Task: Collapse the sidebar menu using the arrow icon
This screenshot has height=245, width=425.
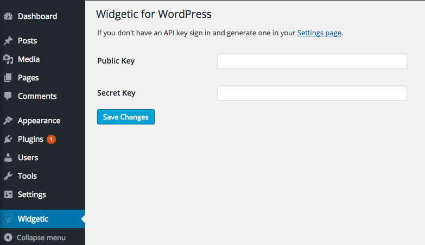Action: tap(8, 237)
